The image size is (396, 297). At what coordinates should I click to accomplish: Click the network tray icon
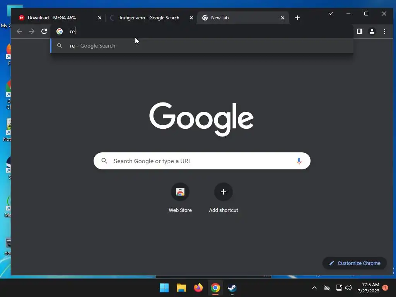[x=339, y=288]
